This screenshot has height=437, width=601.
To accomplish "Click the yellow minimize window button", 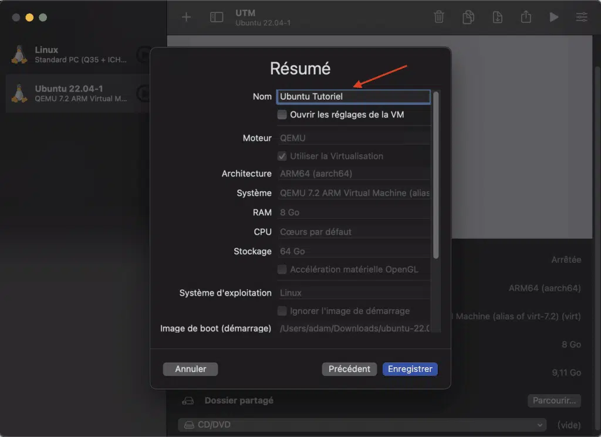I will click(x=29, y=17).
